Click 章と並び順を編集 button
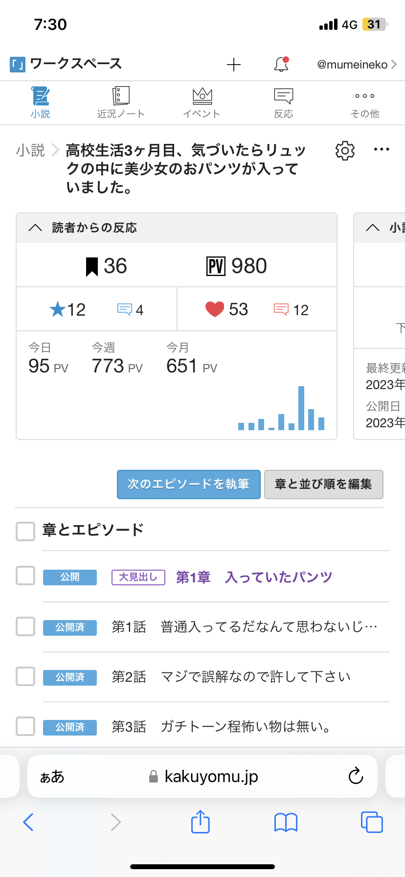Image resolution: width=405 pixels, height=877 pixels. click(x=323, y=485)
